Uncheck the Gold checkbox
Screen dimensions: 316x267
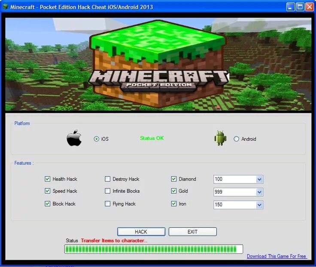tap(174, 191)
